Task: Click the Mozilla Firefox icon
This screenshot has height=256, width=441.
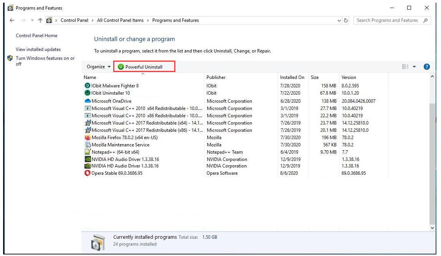Action: click(88, 138)
